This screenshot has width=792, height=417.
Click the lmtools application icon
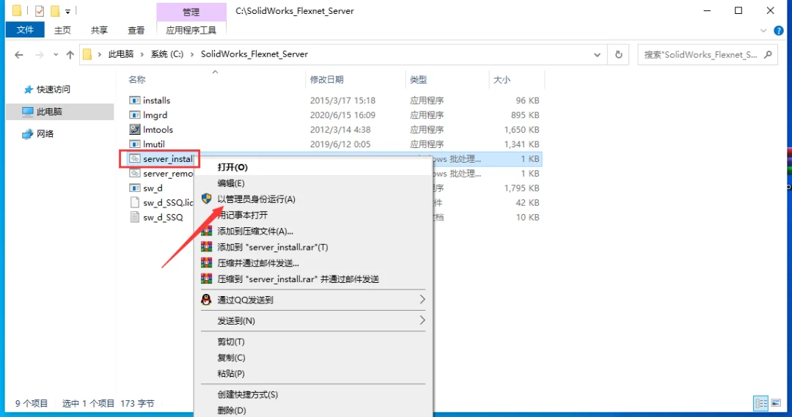click(x=134, y=129)
